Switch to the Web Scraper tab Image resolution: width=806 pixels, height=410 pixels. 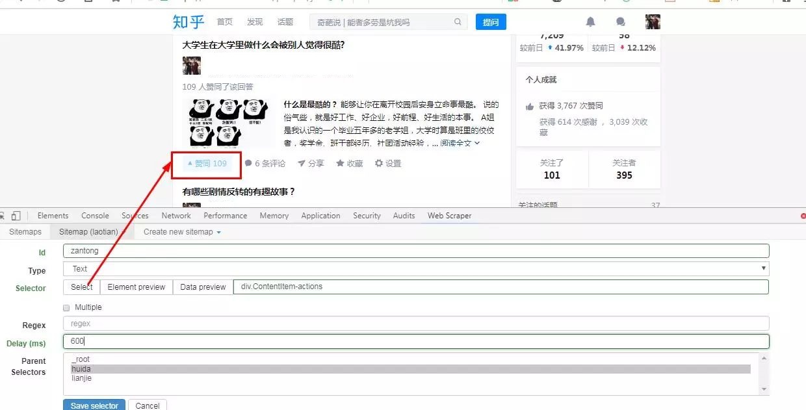tap(449, 215)
